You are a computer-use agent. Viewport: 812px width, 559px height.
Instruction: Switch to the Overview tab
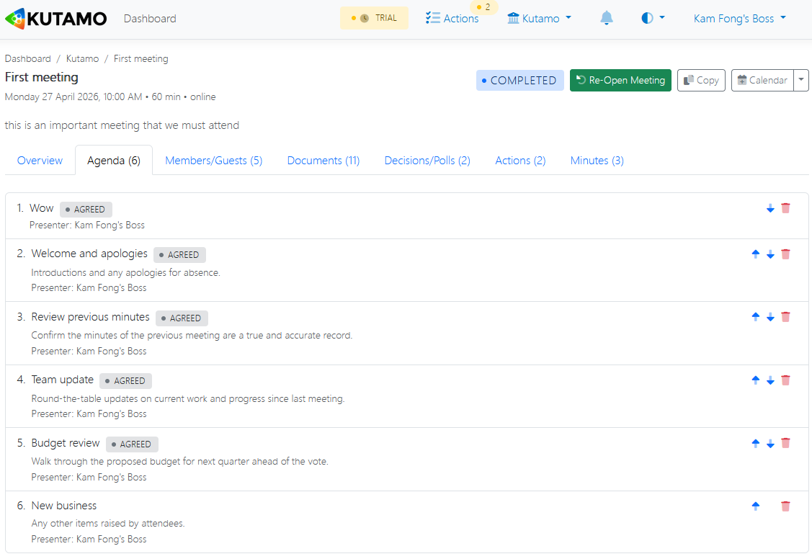point(40,161)
